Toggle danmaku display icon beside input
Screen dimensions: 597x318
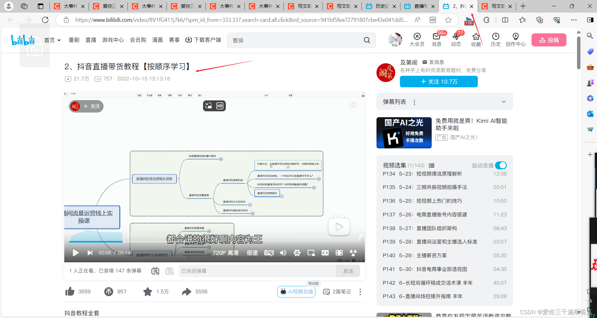point(155,271)
